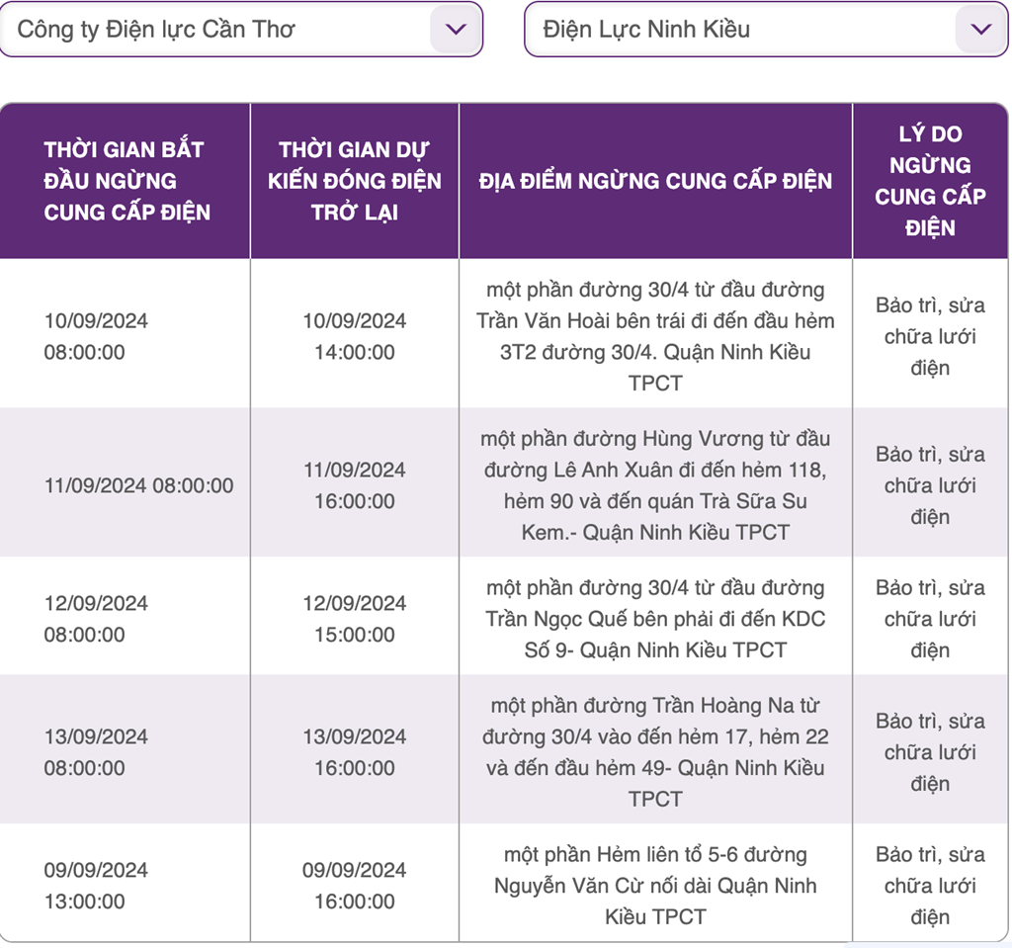The height and width of the screenshot is (948, 1012).
Task: Select the Trần Văn Hoài location description
Action: coord(655,336)
